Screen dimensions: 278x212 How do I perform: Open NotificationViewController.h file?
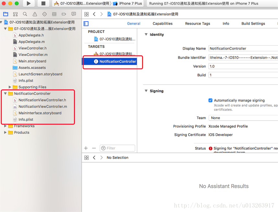click(x=42, y=100)
